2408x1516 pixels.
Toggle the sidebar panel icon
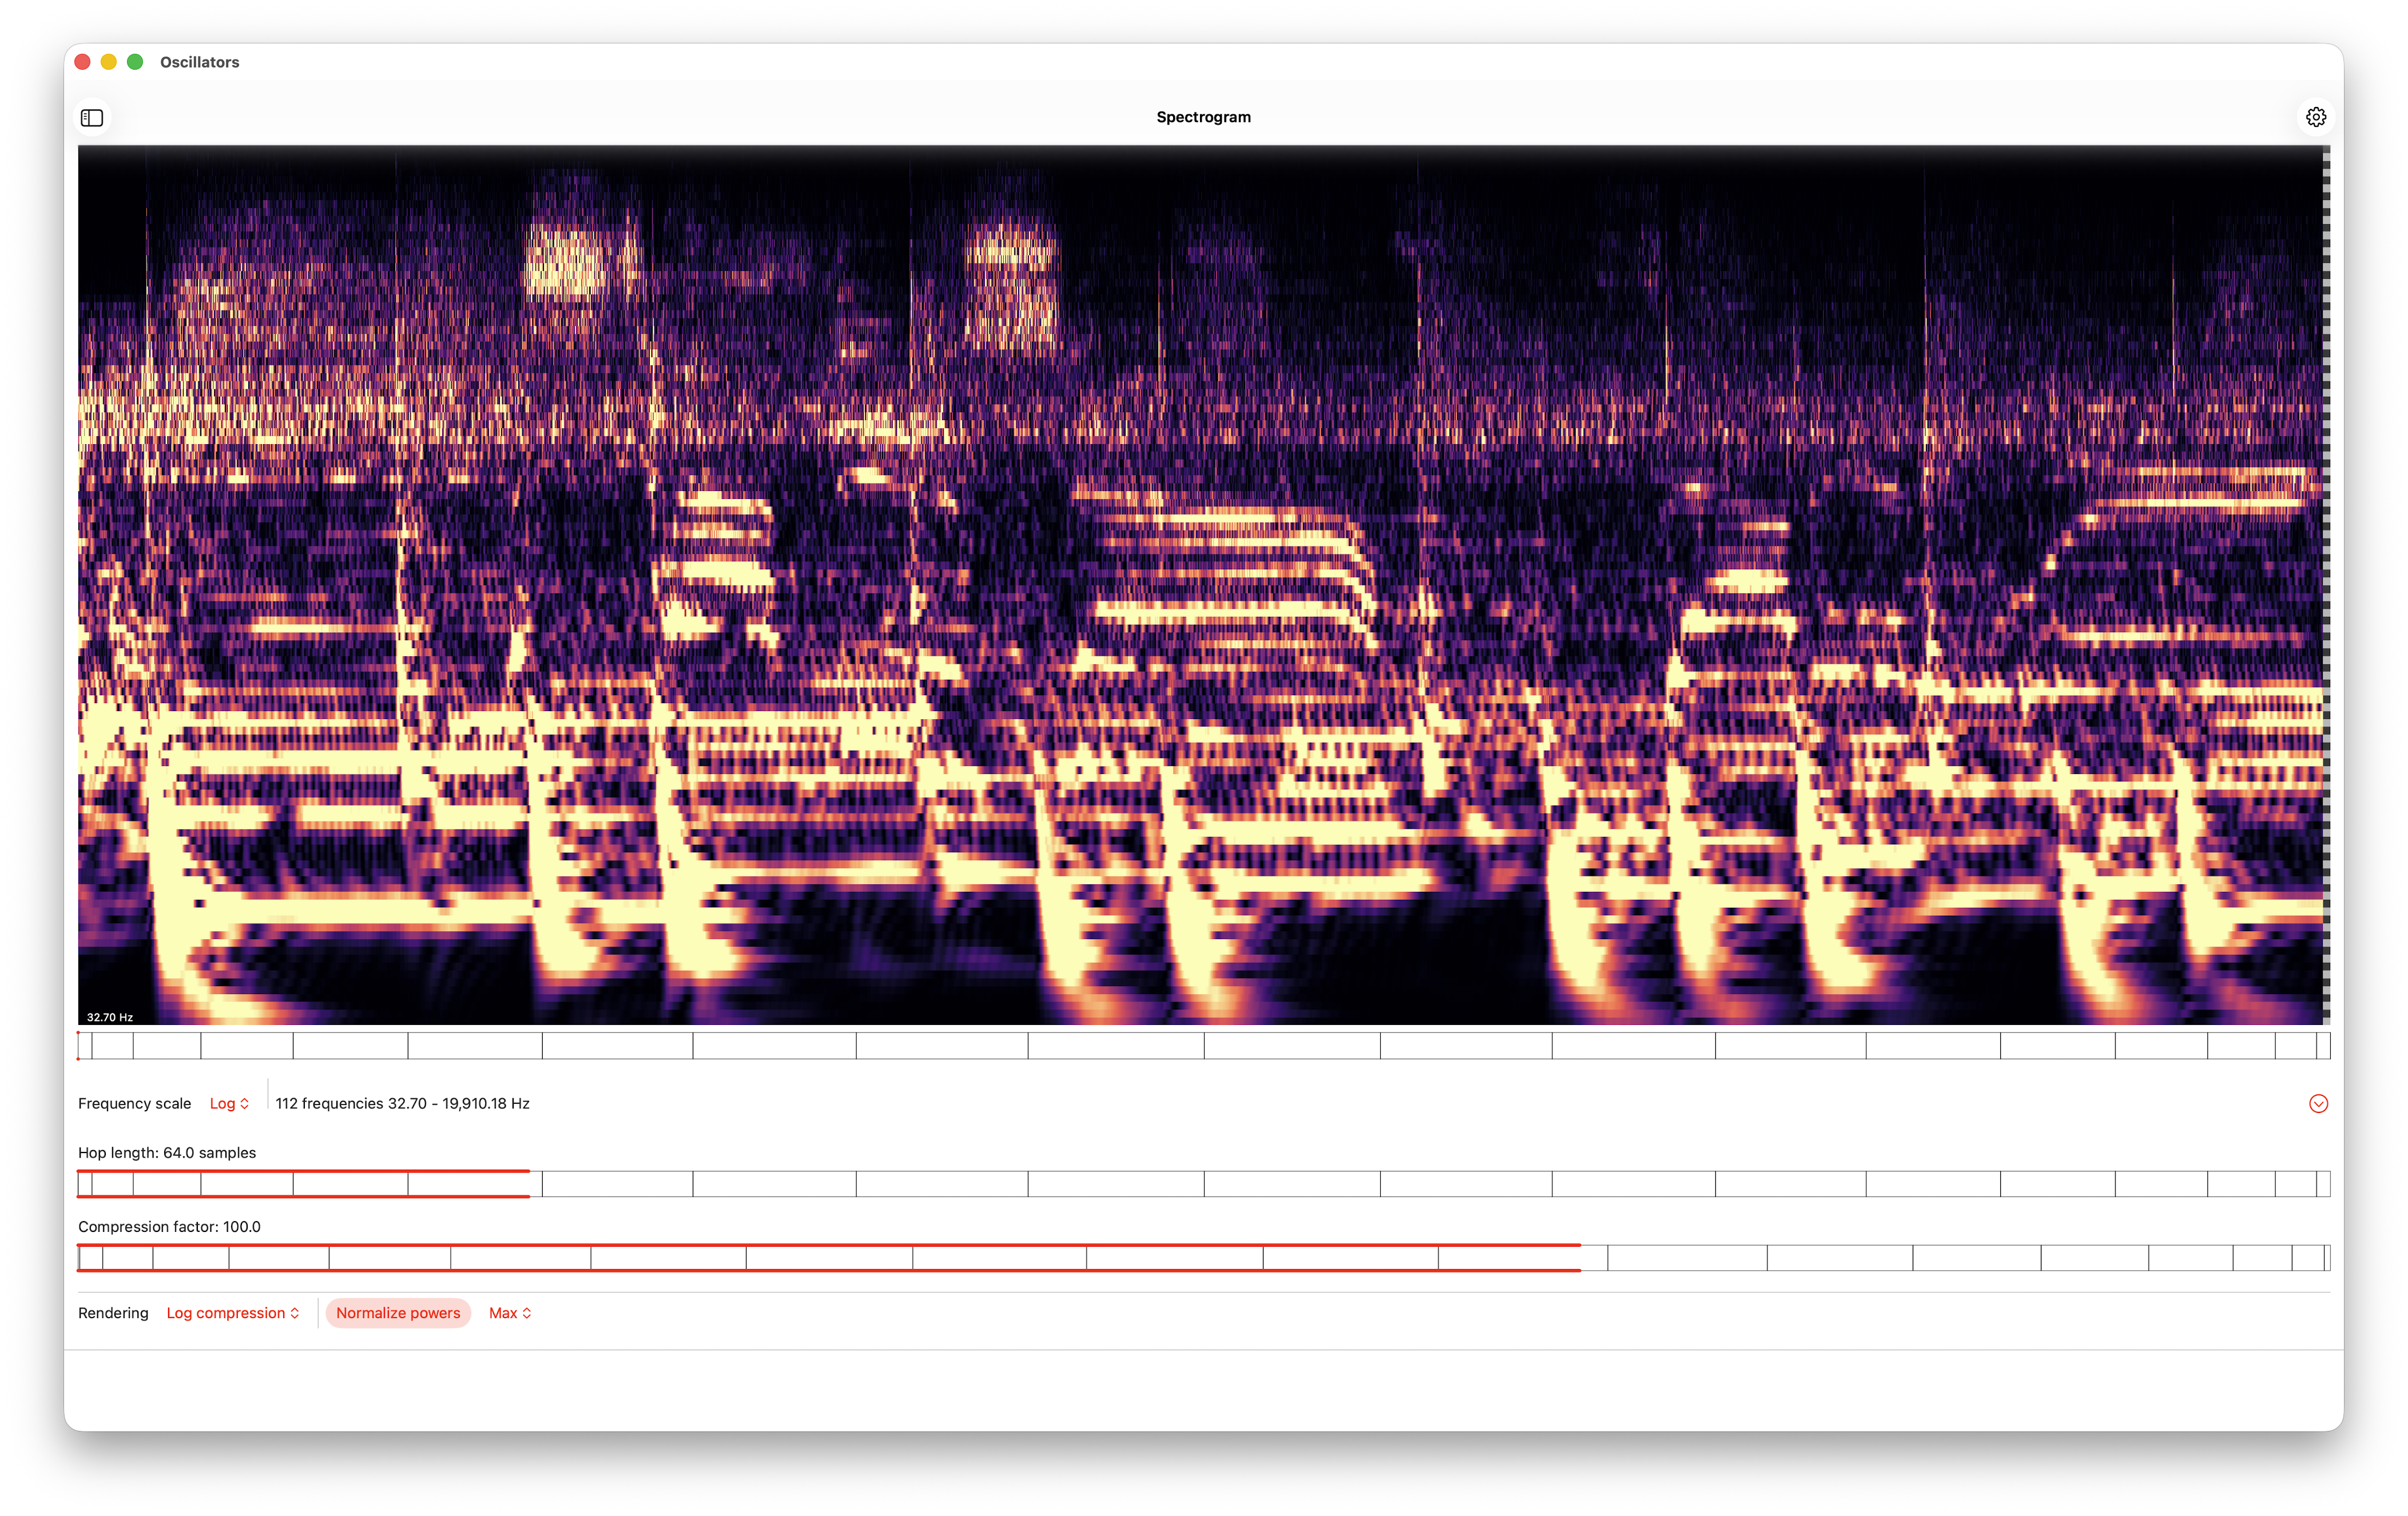(x=92, y=118)
